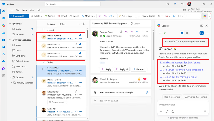Unpin the Note on our 1:1s email
The image size is (214, 121).
(80, 53)
